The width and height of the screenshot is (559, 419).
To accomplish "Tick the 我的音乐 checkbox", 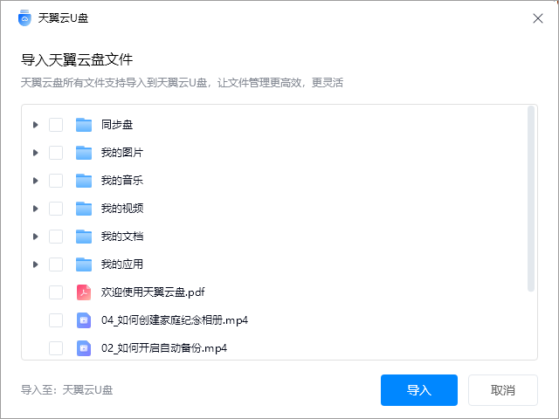I will [56, 181].
